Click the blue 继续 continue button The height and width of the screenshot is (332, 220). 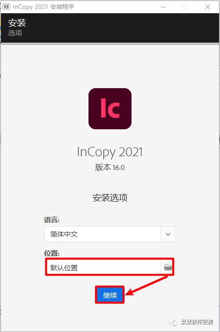coord(110,295)
